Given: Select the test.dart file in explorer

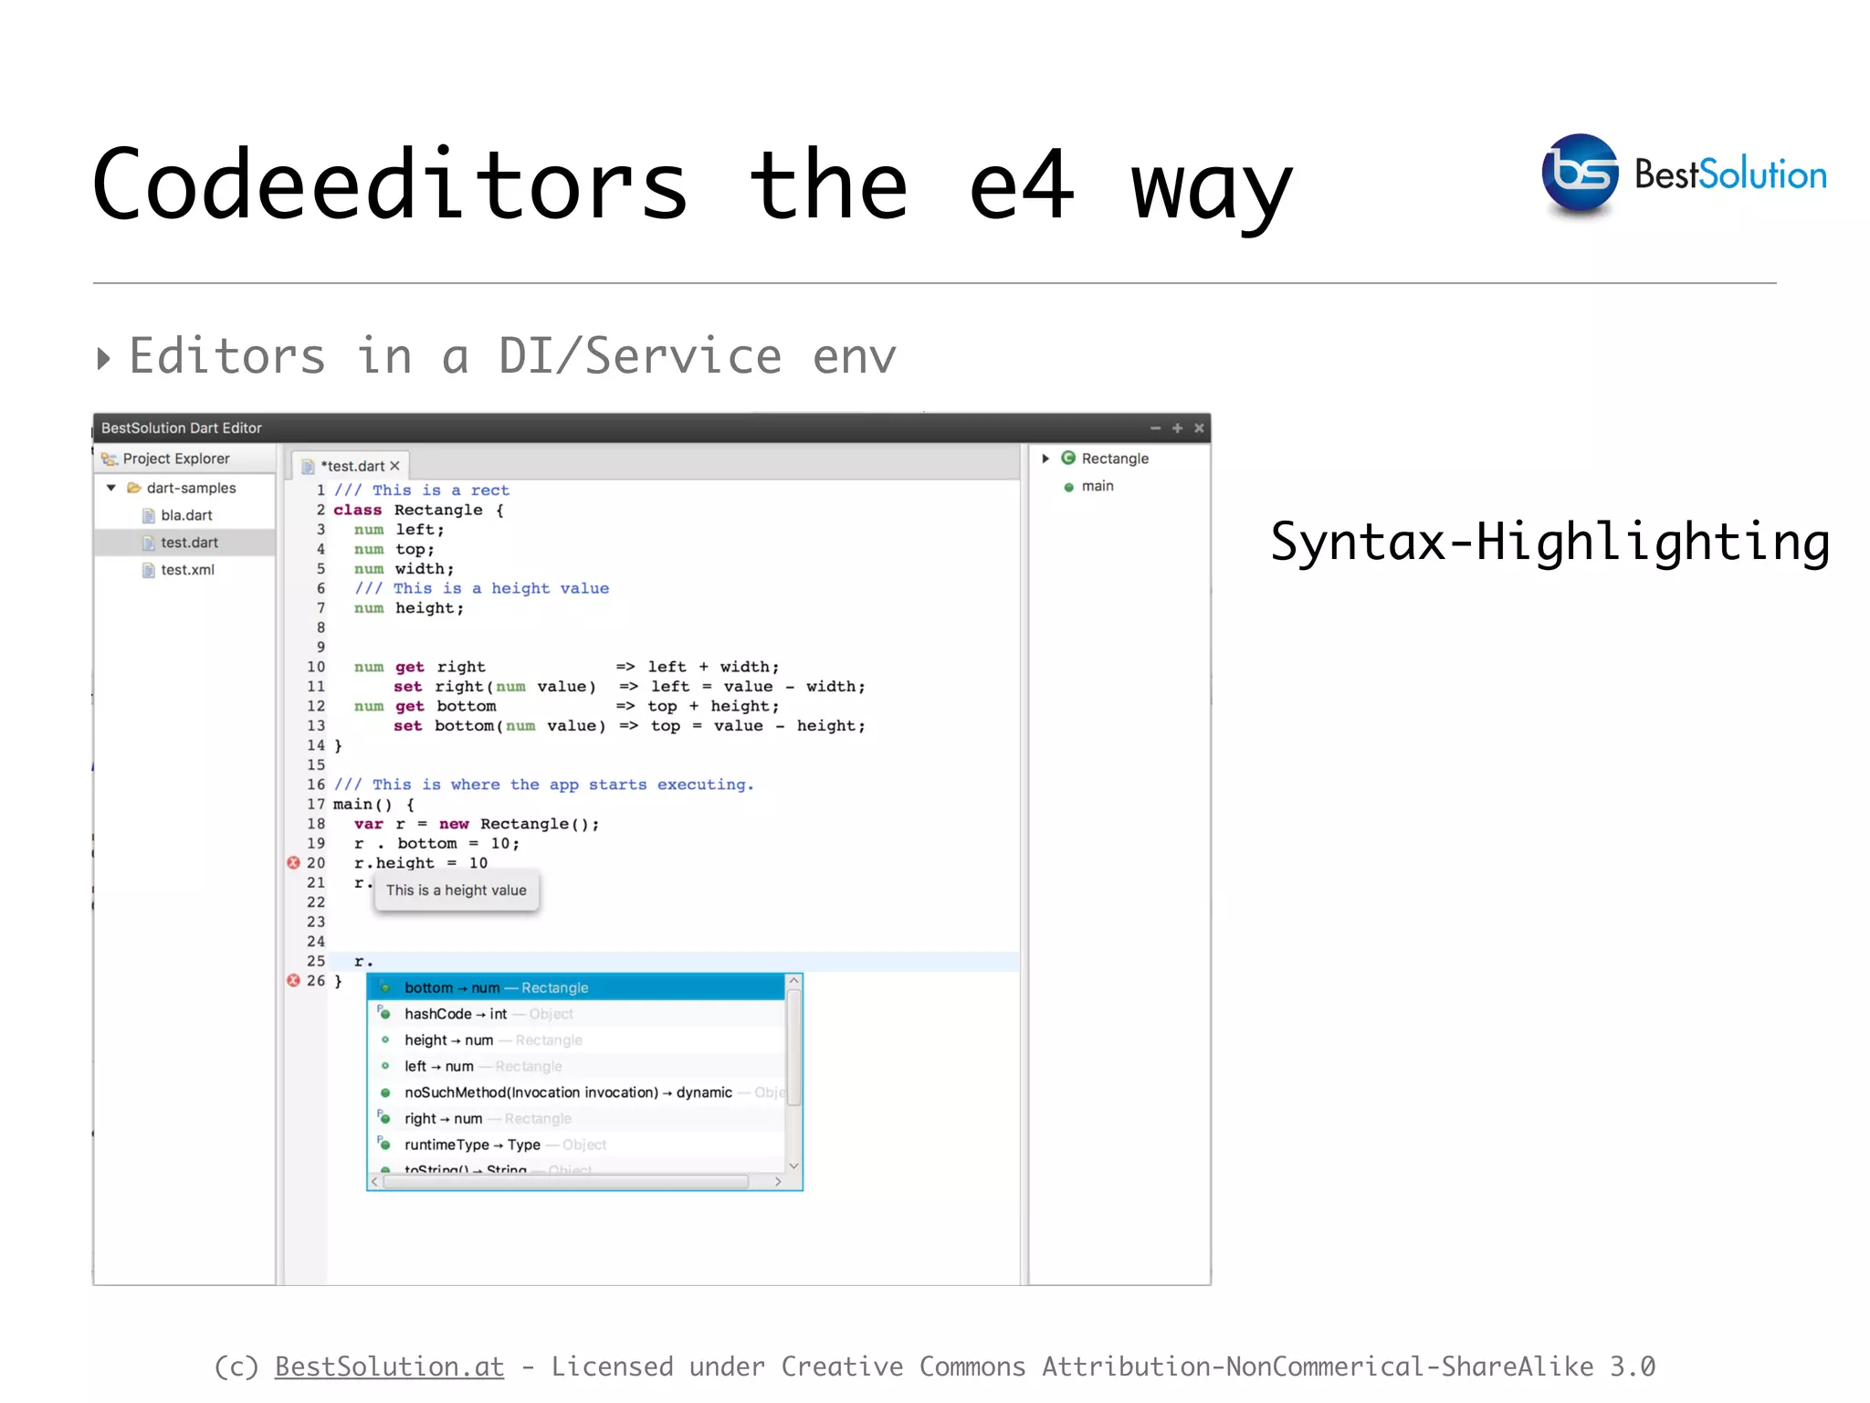Looking at the screenshot, I should 189,543.
